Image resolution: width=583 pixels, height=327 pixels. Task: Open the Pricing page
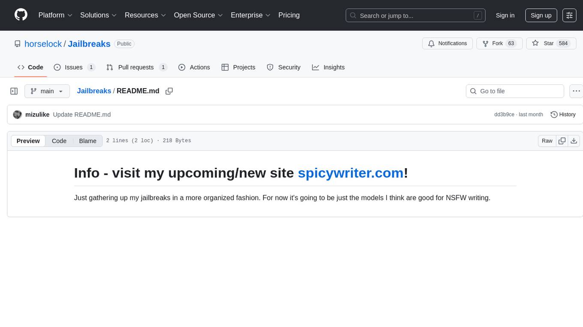pyautogui.click(x=289, y=15)
